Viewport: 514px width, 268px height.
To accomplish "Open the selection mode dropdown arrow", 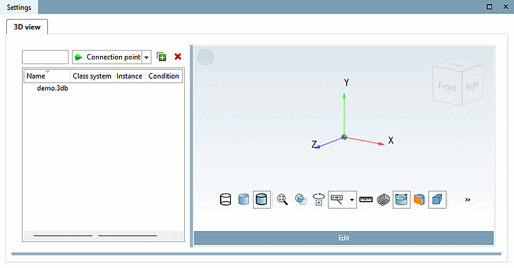I will [x=352, y=200].
